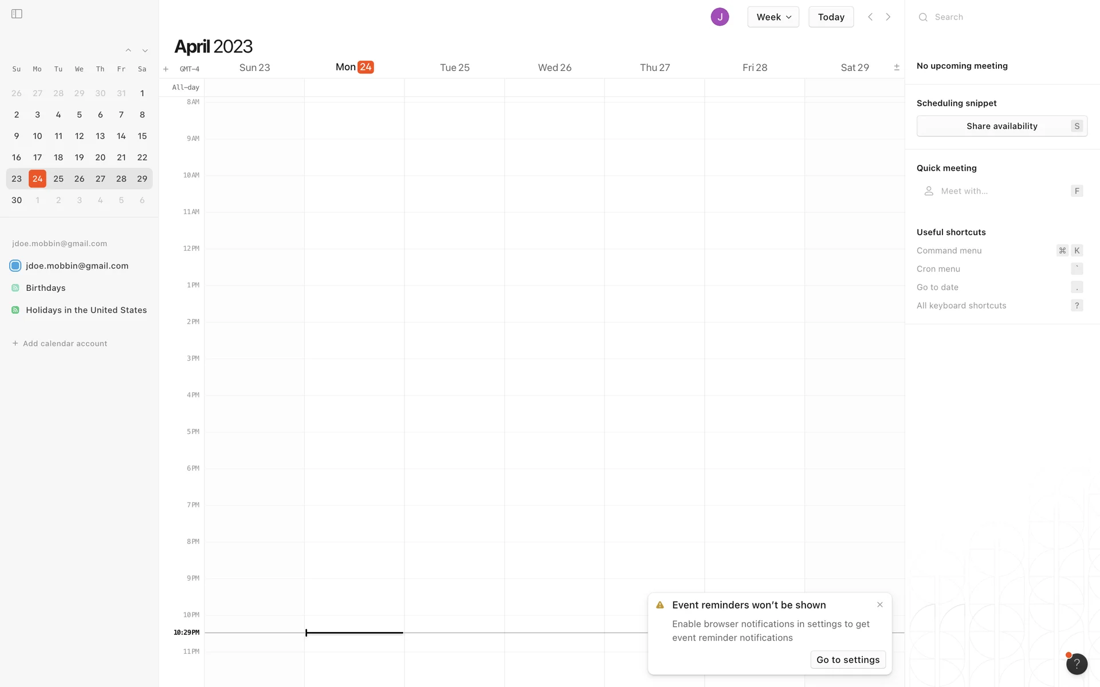Go to next month in mini calendar
The height and width of the screenshot is (687, 1100).
(145, 50)
